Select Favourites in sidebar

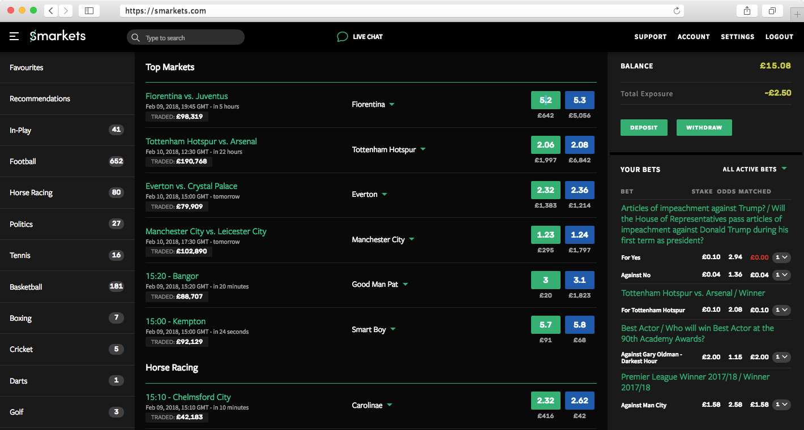[x=67, y=67]
